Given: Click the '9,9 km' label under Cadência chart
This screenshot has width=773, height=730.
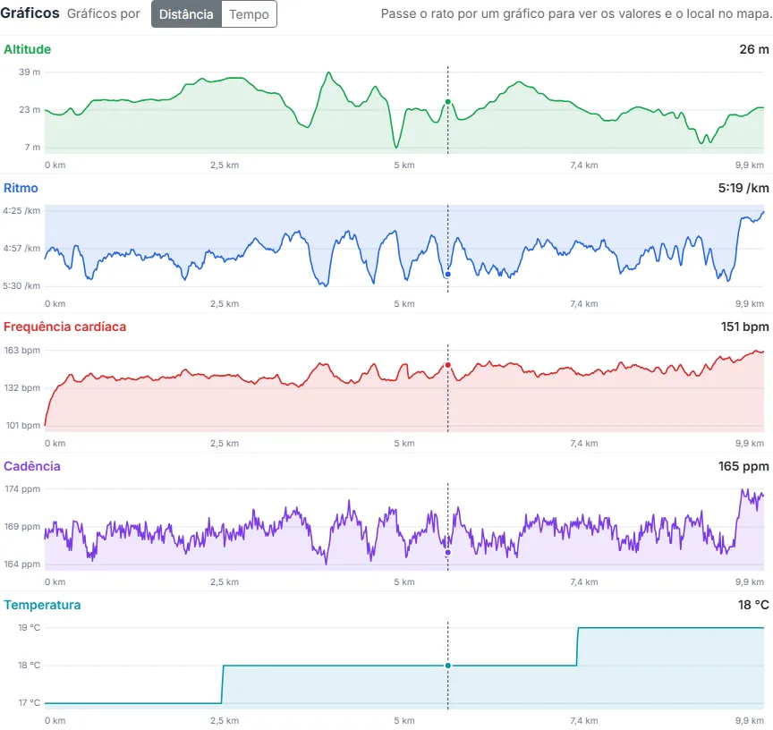Looking at the screenshot, I should 750,581.
